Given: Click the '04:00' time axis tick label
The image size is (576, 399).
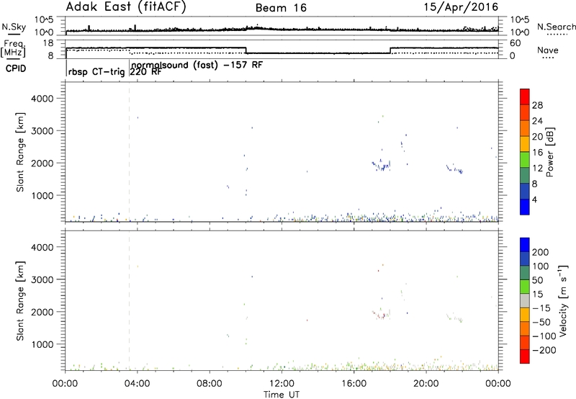Looking at the screenshot, I should pyautogui.click(x=138, y=384).
